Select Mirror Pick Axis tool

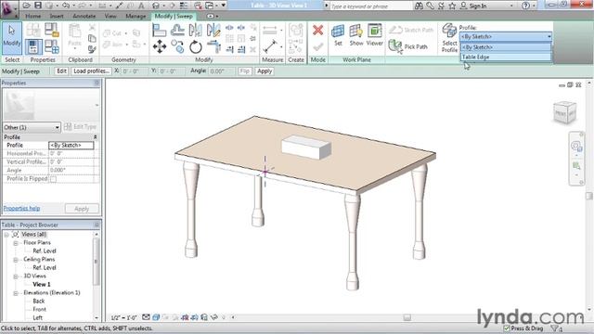click(196, 31)
